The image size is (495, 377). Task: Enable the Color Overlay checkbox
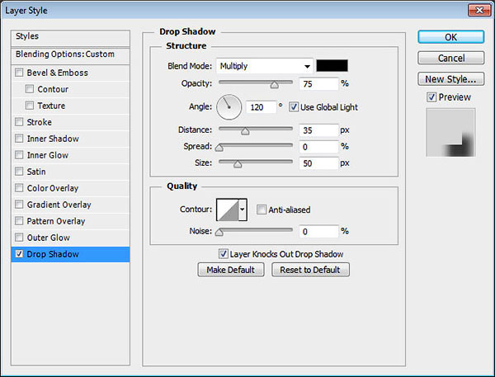19,188
